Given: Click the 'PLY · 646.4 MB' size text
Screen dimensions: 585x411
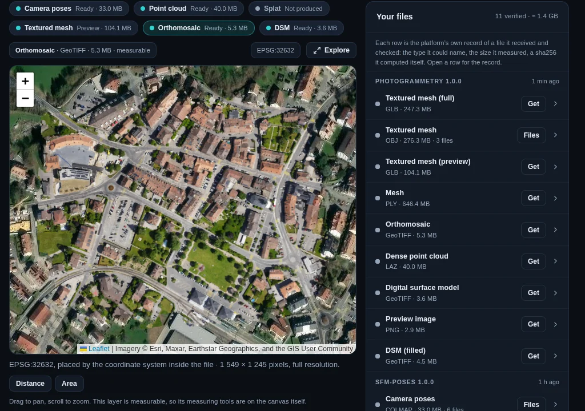Looking at the screenshot, I should pos(407,204).
